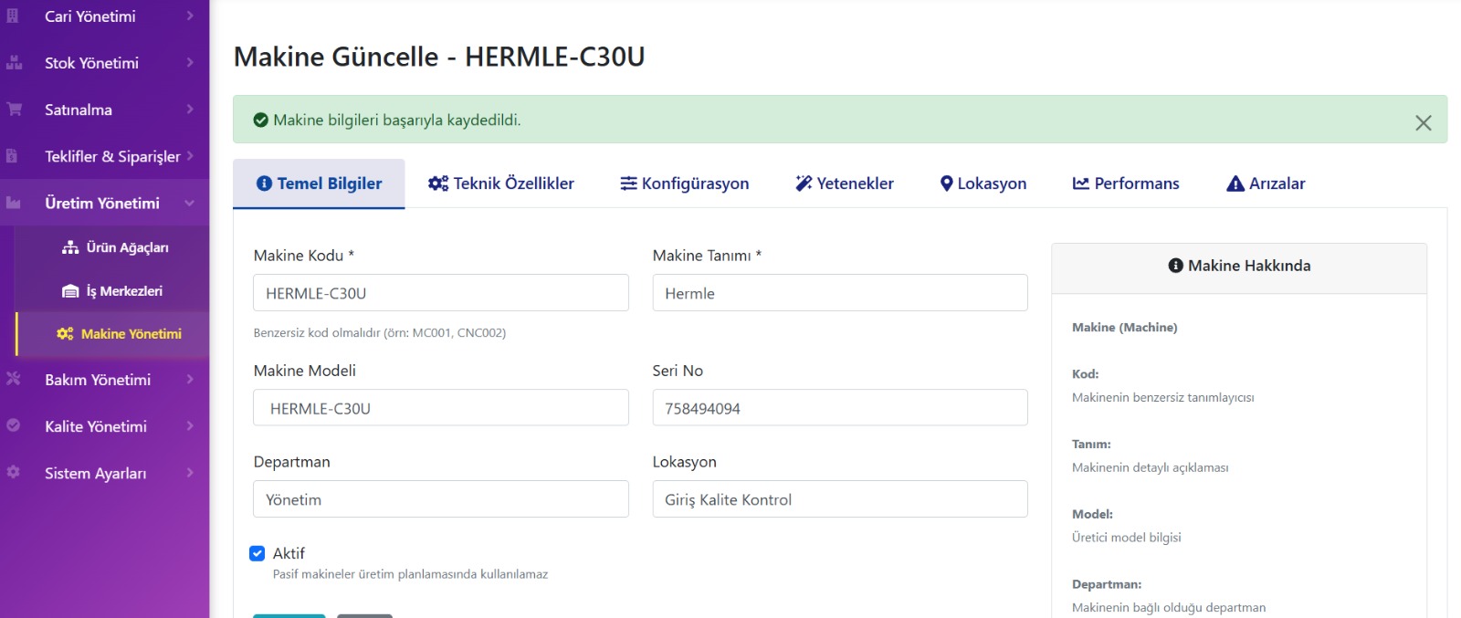Click the magic wand icon beside Yetenekler

click(804, 183)
